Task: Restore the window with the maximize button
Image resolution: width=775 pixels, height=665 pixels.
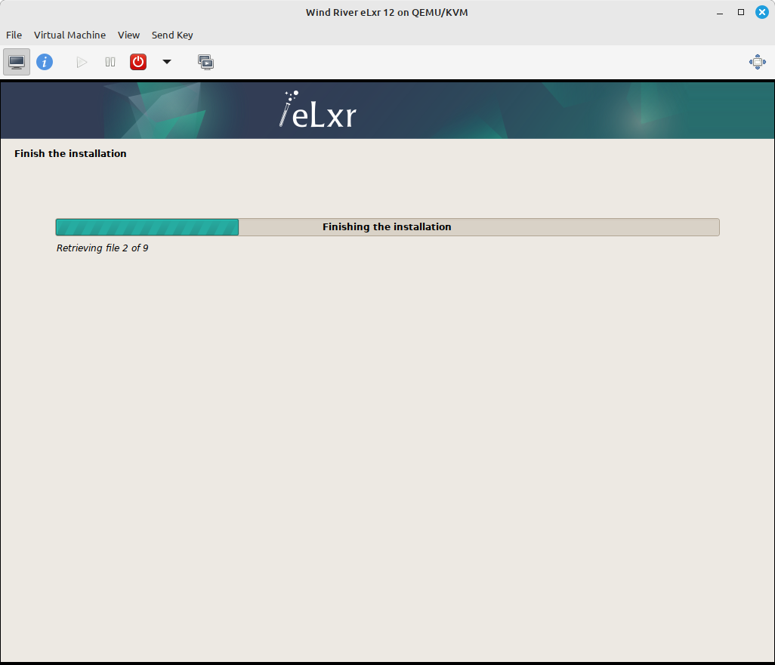Action: click(x=741, y=12)
